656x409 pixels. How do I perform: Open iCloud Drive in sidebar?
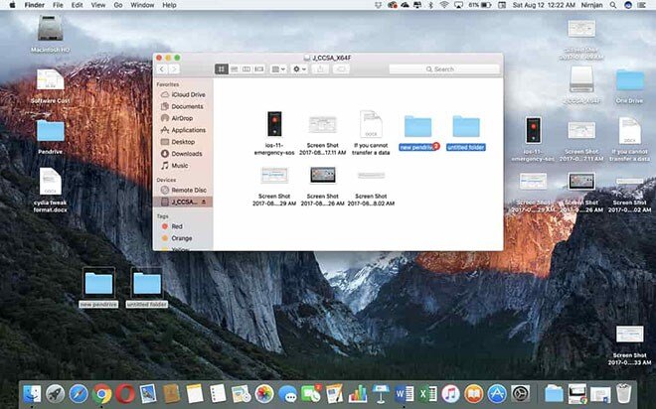(183, 95)
